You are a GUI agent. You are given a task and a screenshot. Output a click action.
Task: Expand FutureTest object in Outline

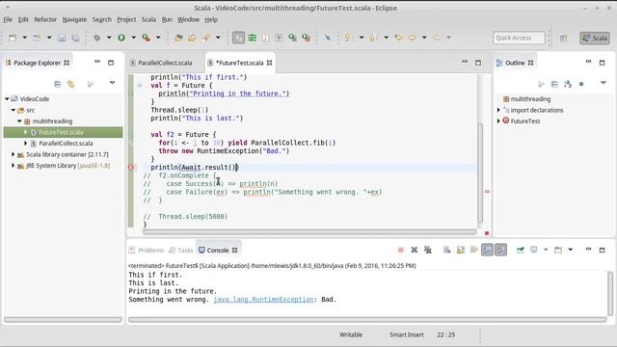point(498,121)
